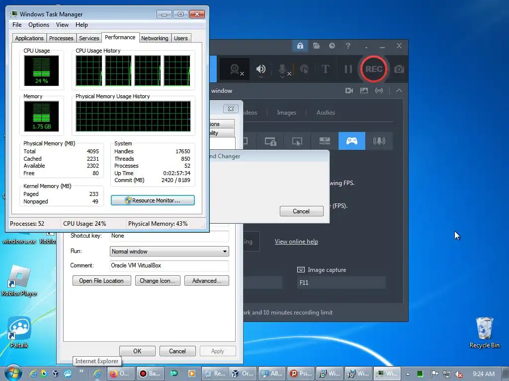
Task: Select the HDMI device recording mode icon
Action: coord(325,141)
